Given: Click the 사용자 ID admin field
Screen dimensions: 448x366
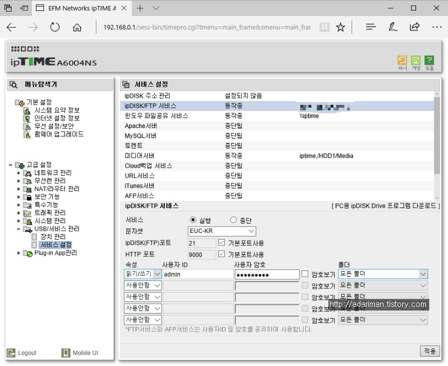Looking at the screenshot, I should 198,274.
